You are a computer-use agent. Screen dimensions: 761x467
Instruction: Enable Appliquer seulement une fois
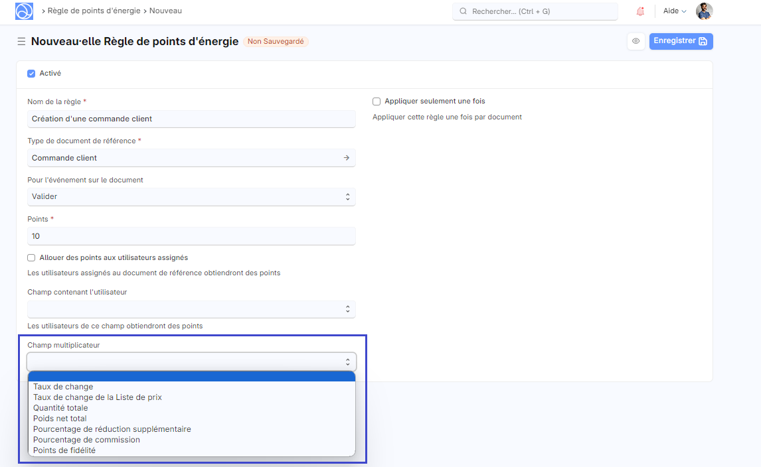pos(377,101)
